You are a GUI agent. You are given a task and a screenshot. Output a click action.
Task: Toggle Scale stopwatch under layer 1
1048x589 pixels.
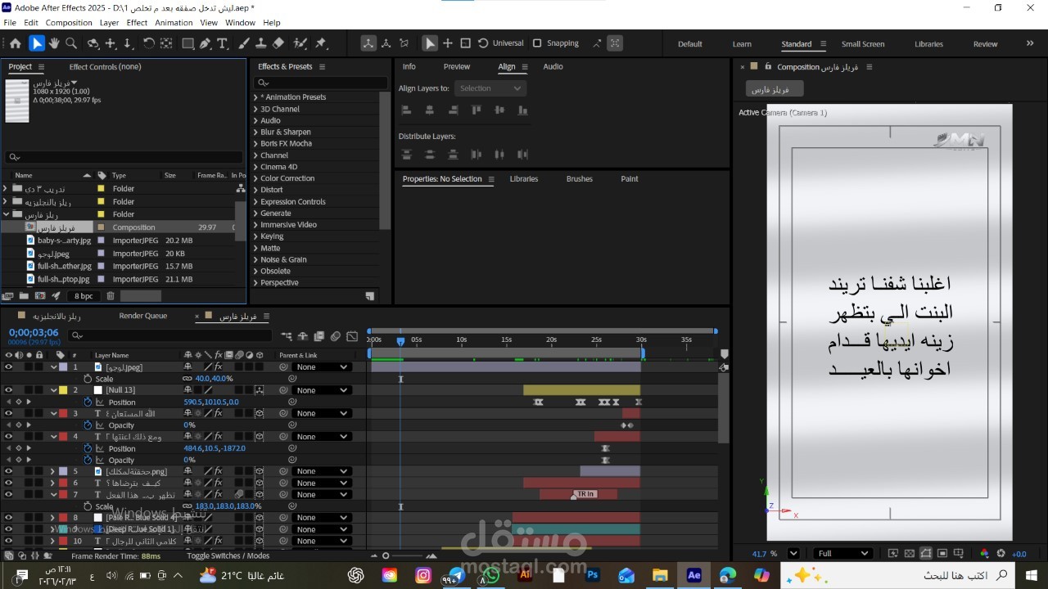tap(88, 379)
